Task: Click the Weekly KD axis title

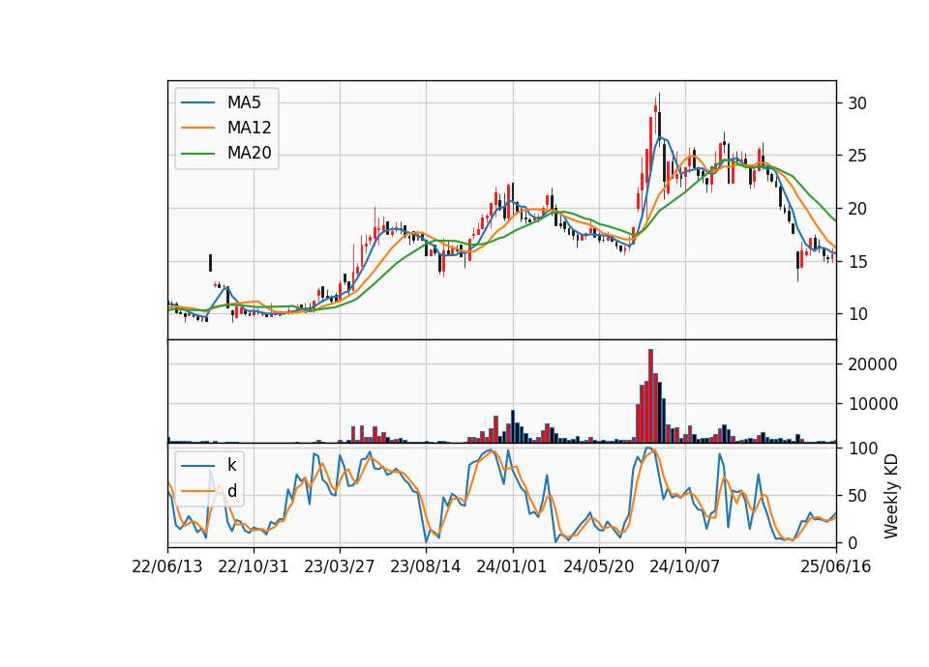Action: click(890, 496)
